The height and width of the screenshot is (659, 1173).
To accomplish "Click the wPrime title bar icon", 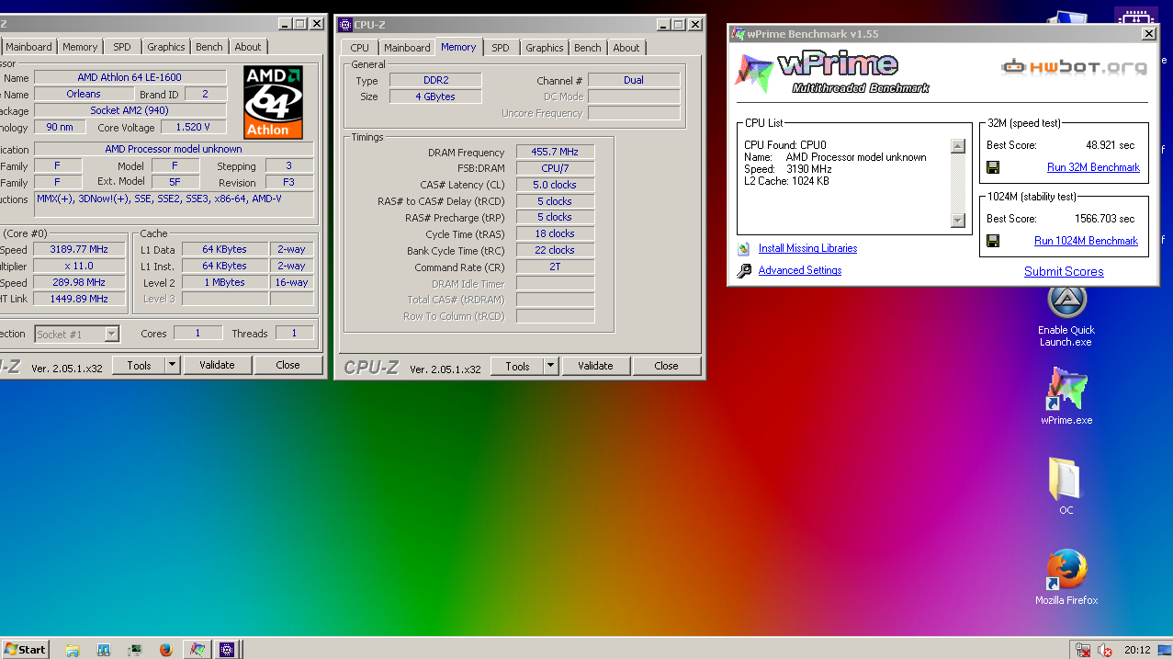I will 738,34.
